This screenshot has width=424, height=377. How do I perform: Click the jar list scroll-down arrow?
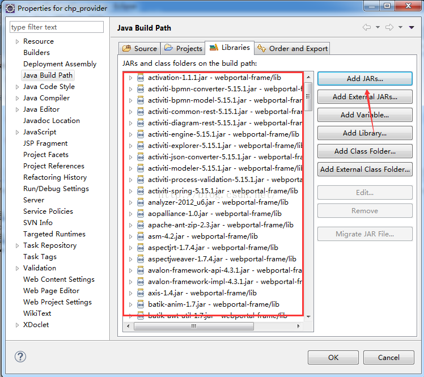click(x=308, y=316)
